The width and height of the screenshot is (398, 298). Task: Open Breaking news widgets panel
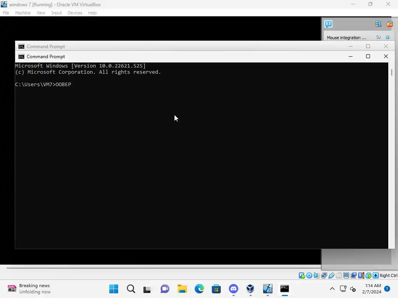pos(29,289)
